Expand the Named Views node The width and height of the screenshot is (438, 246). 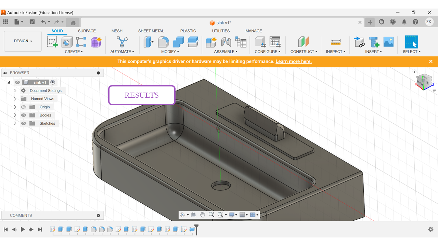point(15,99)
